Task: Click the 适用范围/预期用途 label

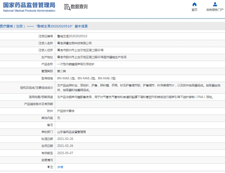Action: coord(41,97)
